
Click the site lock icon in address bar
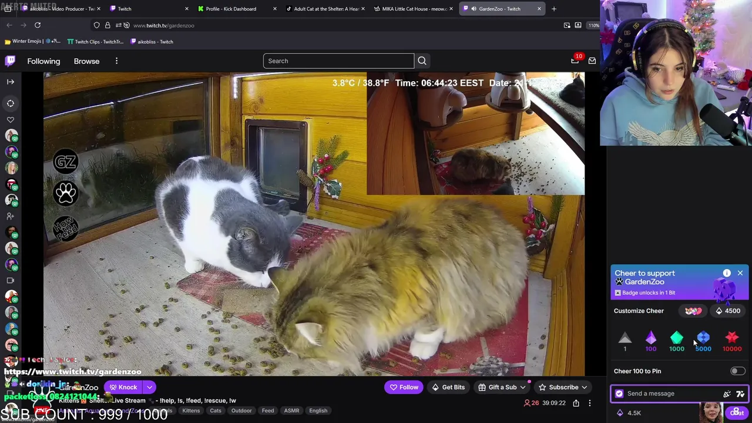pyautogui.click(x=108, y=25)
